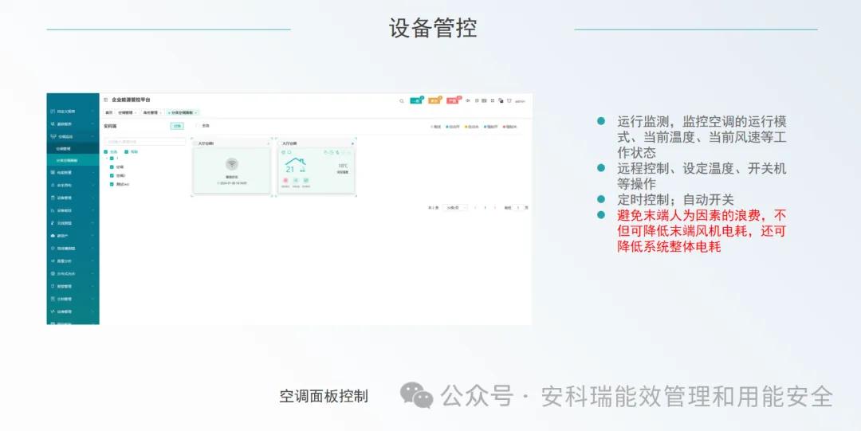Toggle the 测试Dev tree checkbox
This screenshot has height=431, width=861.
(112, 185)
